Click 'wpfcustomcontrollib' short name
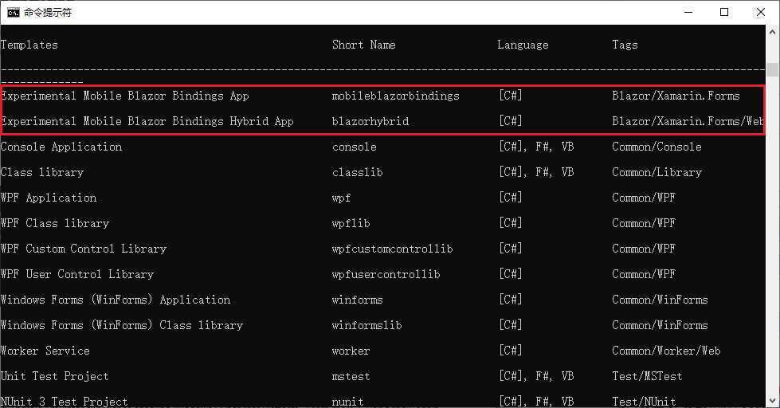 (x=393, y=249)
